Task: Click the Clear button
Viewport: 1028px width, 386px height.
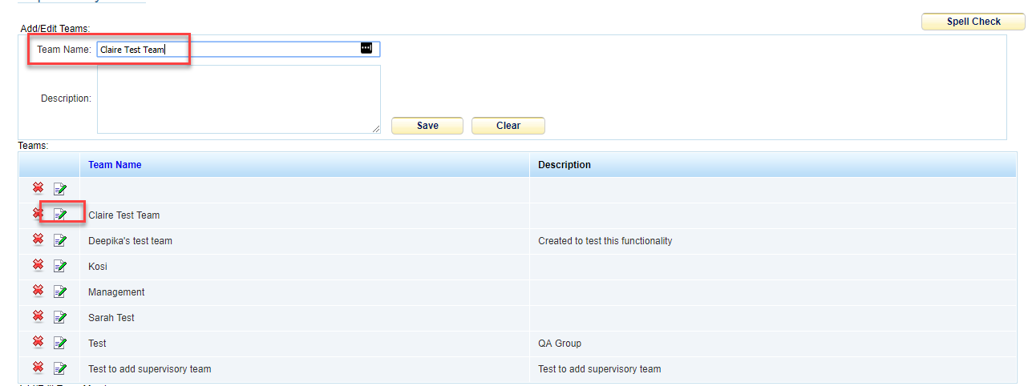Action: pyautogui.click(x=508, y=126)
